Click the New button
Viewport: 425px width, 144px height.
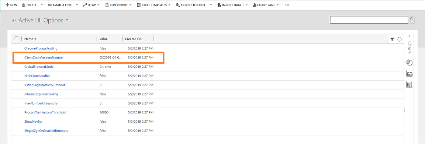[x=11, y=5]
